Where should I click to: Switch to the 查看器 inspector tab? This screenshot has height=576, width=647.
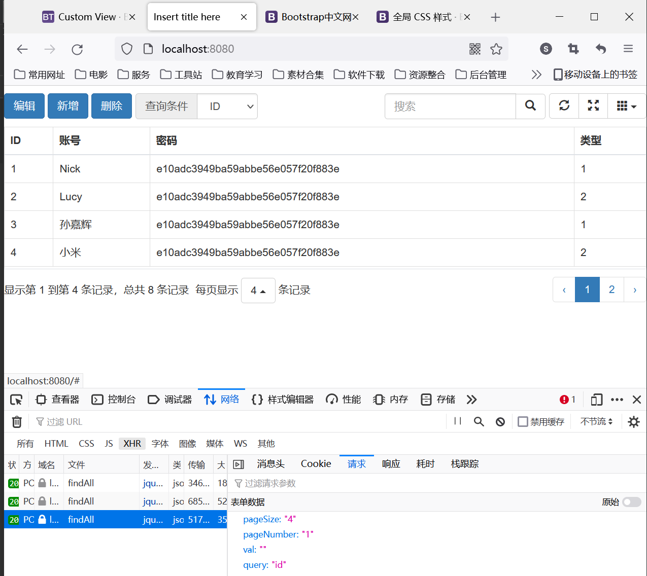click(x=57, y=400)
